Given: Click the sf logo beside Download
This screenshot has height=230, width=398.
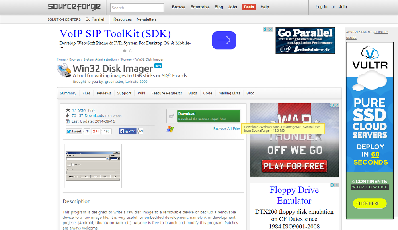Looking at the screenshot, I should [172, 116].
